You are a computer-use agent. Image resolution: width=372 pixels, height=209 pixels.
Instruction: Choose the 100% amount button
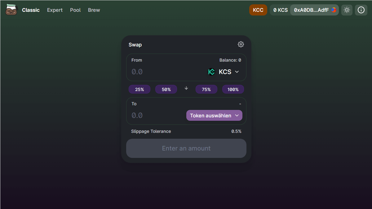[233, 89]
